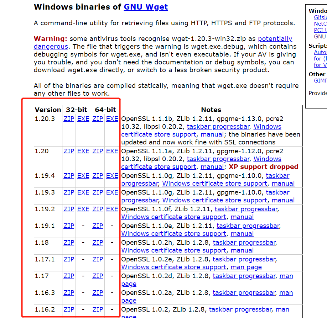Open taskbar progressbar link in 1.16.3 notes
The width and height of the screenshot is (327, 318).
(x=244, y=293)
